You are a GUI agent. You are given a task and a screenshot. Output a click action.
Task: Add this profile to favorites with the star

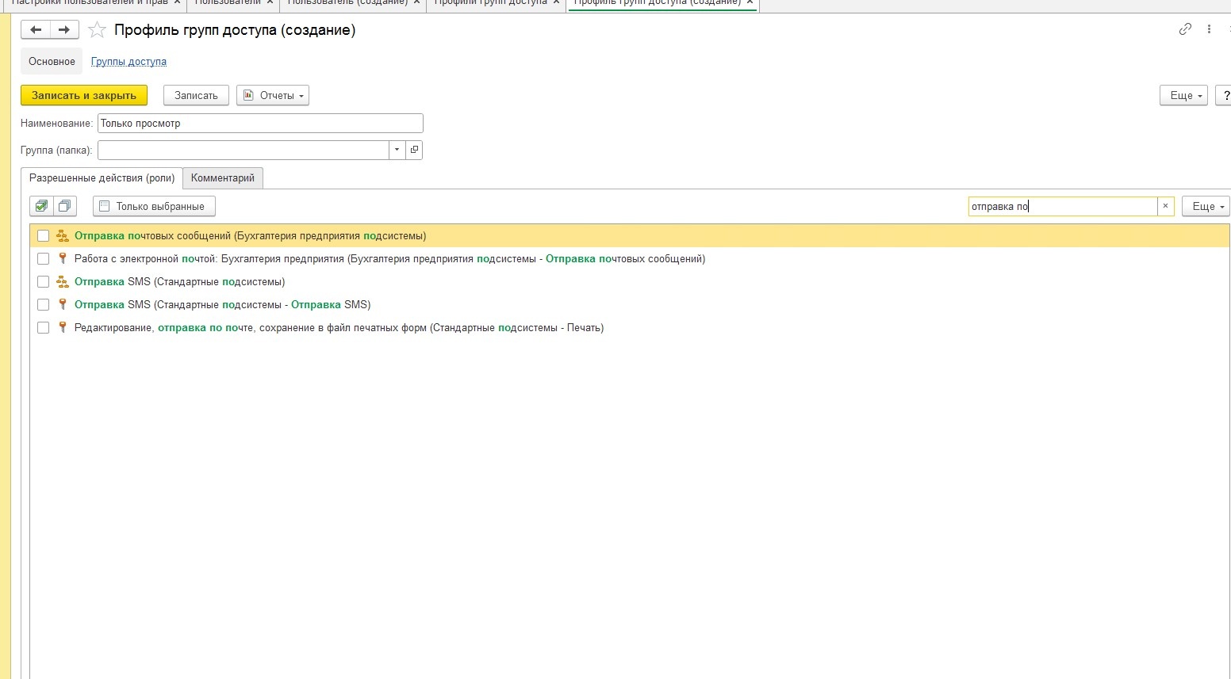point(97,30)
